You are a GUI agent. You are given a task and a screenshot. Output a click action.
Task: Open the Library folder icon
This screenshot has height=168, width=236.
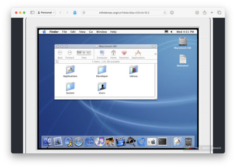(133, 70)
